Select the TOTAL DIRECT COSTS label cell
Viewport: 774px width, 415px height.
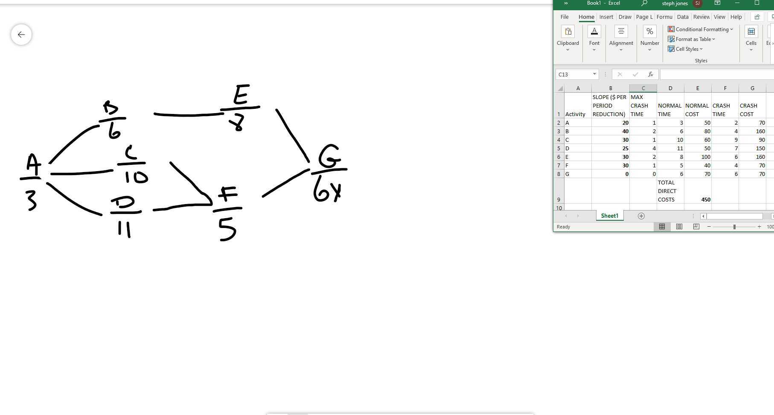(670, 191)
